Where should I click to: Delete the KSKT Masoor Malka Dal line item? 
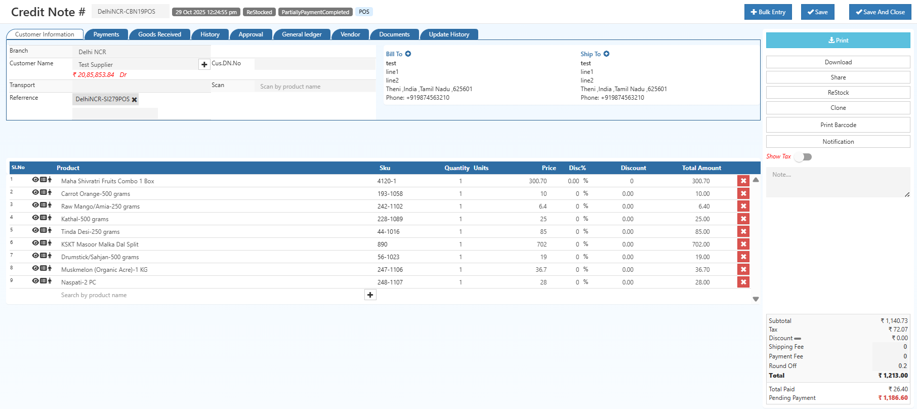(x=743, y=244)
